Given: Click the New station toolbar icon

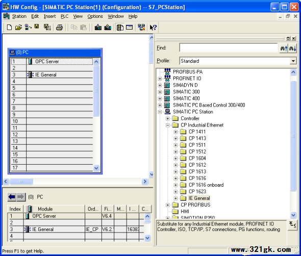Looking at the screenshot, I should click(9, 27).
